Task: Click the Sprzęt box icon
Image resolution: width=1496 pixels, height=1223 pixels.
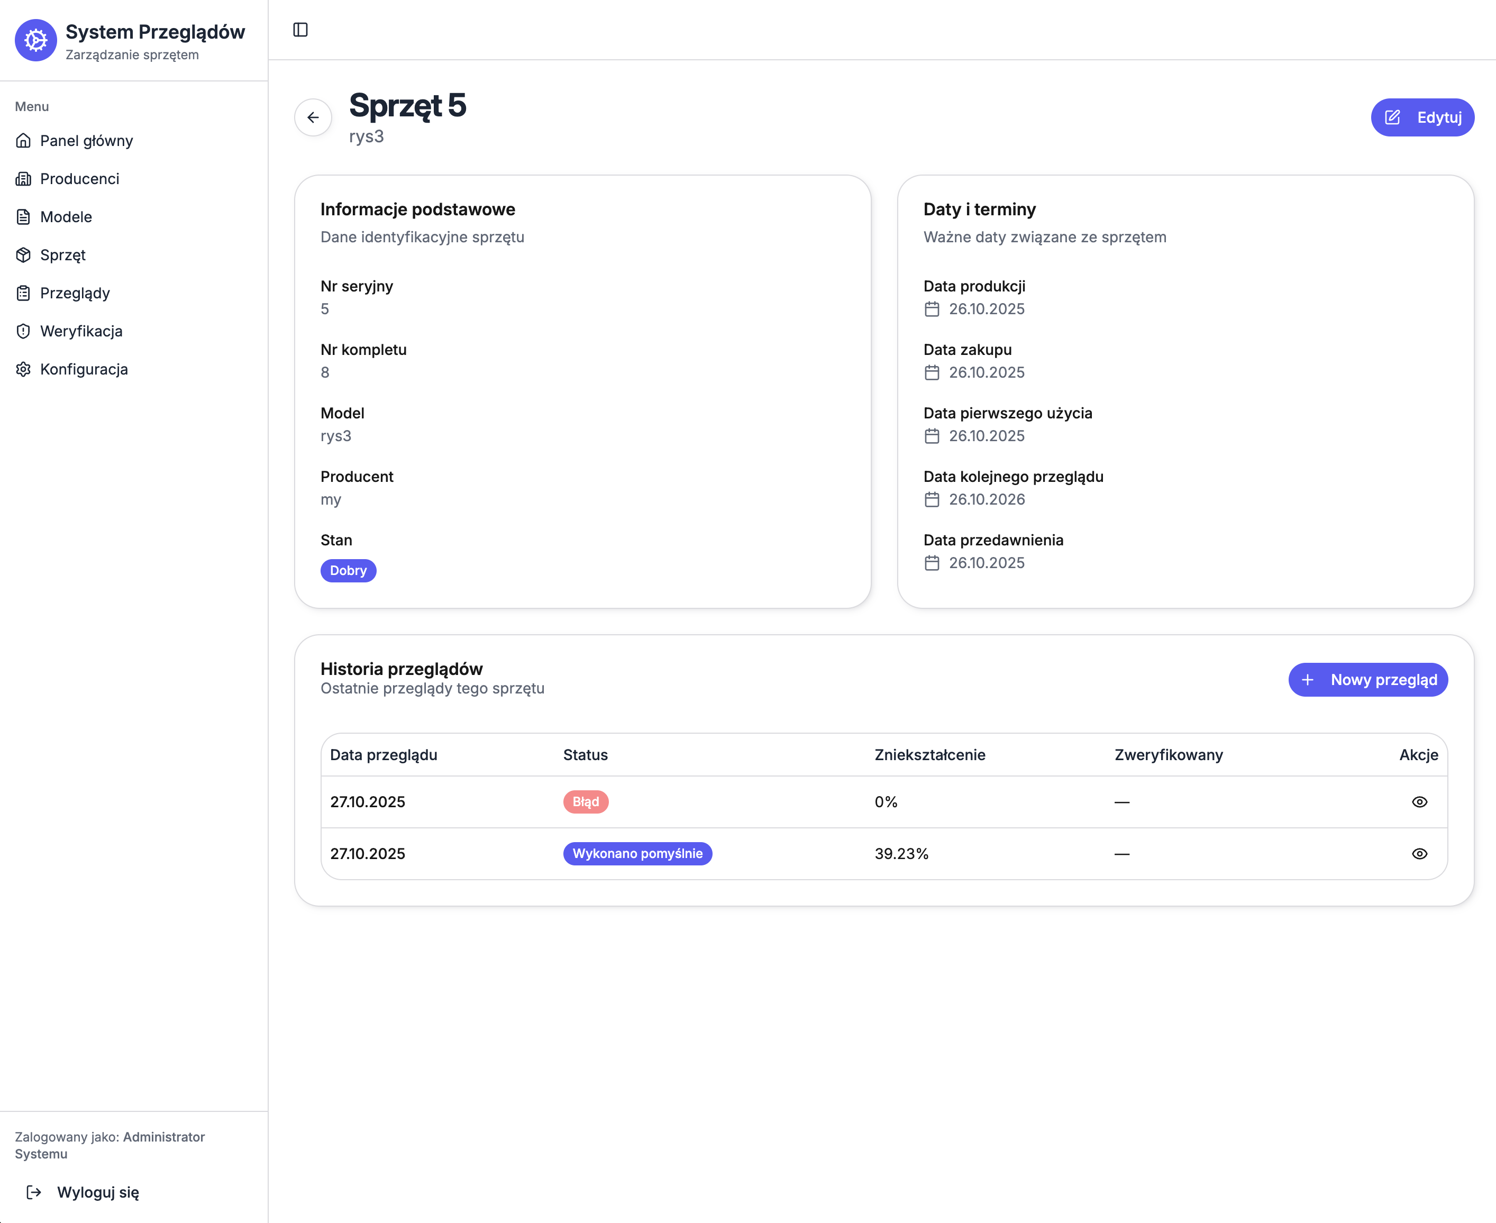Action: 23,255
